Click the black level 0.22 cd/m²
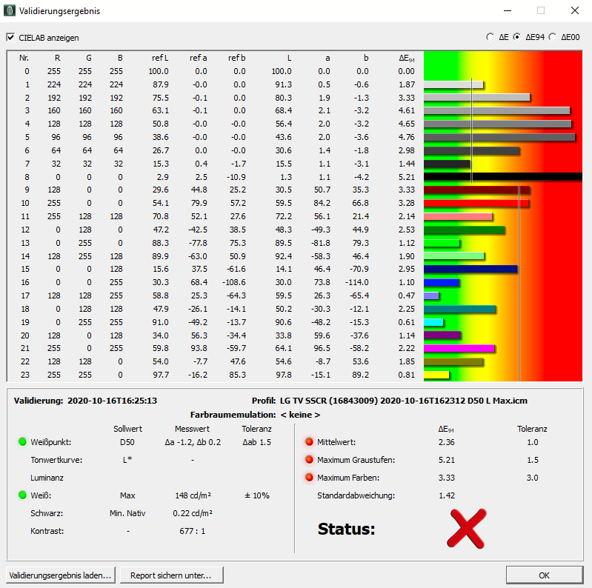This screenshot has height=588, width=592. (x=193, y=513)
